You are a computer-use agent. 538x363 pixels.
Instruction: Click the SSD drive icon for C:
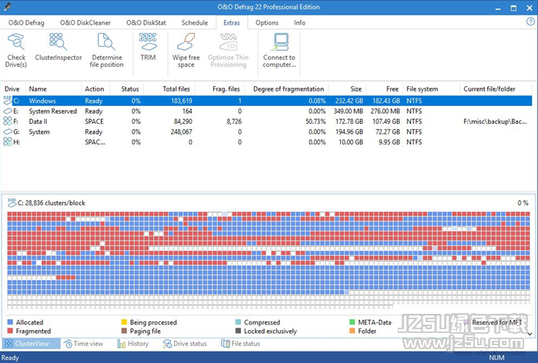coord(8,101)
